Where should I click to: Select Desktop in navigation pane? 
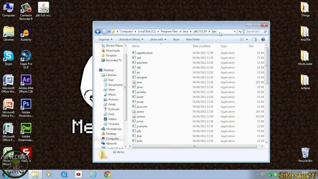106,70
